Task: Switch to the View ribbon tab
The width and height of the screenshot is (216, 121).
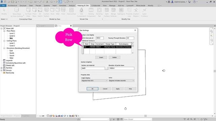Action: tap(105, 5)
